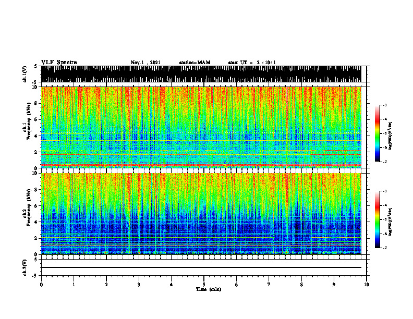This screenshot has width=413, height=319.
Task: Click the 2 kHz tick on ch.2 frequency axis
Action: [x=36, y=238]
